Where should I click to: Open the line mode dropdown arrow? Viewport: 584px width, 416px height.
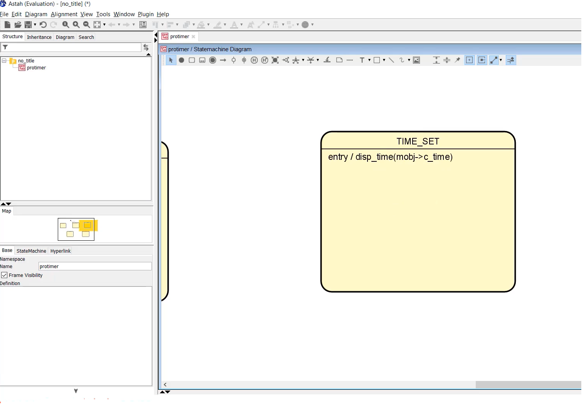pos(501,60)
